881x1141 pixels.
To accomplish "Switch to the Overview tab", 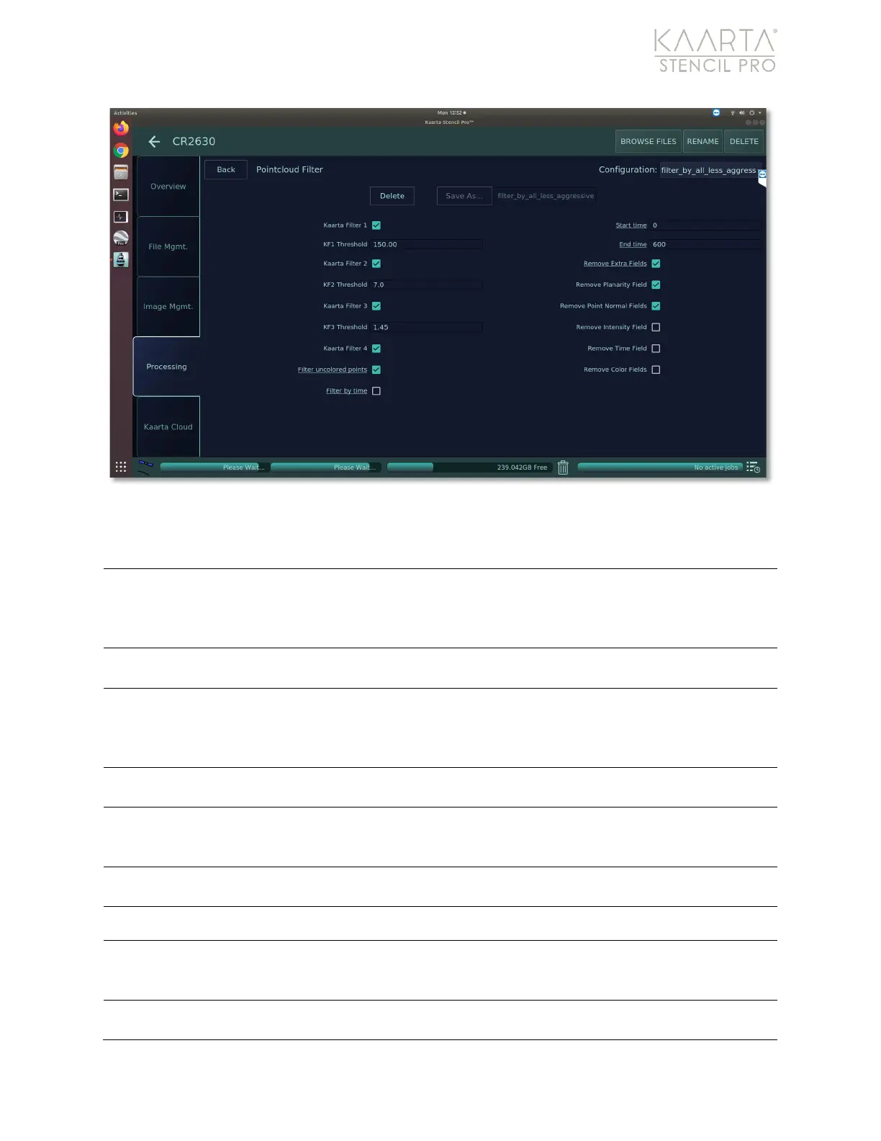I will click(x=168, y=187).
